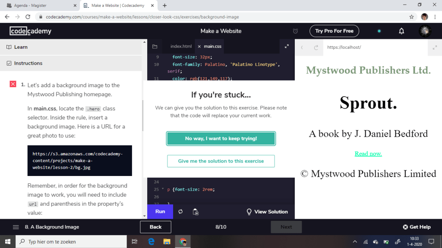Click the Codecademy logo
This screenshot has height=248, width=442.
(x=31, y=31)
